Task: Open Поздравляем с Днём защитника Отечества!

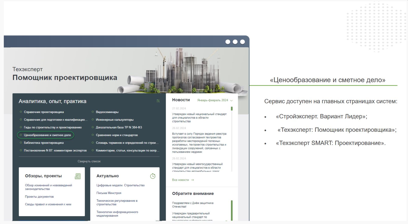Action: 193,205
